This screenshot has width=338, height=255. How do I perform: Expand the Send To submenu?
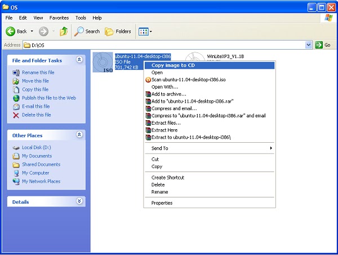[271, 148]
